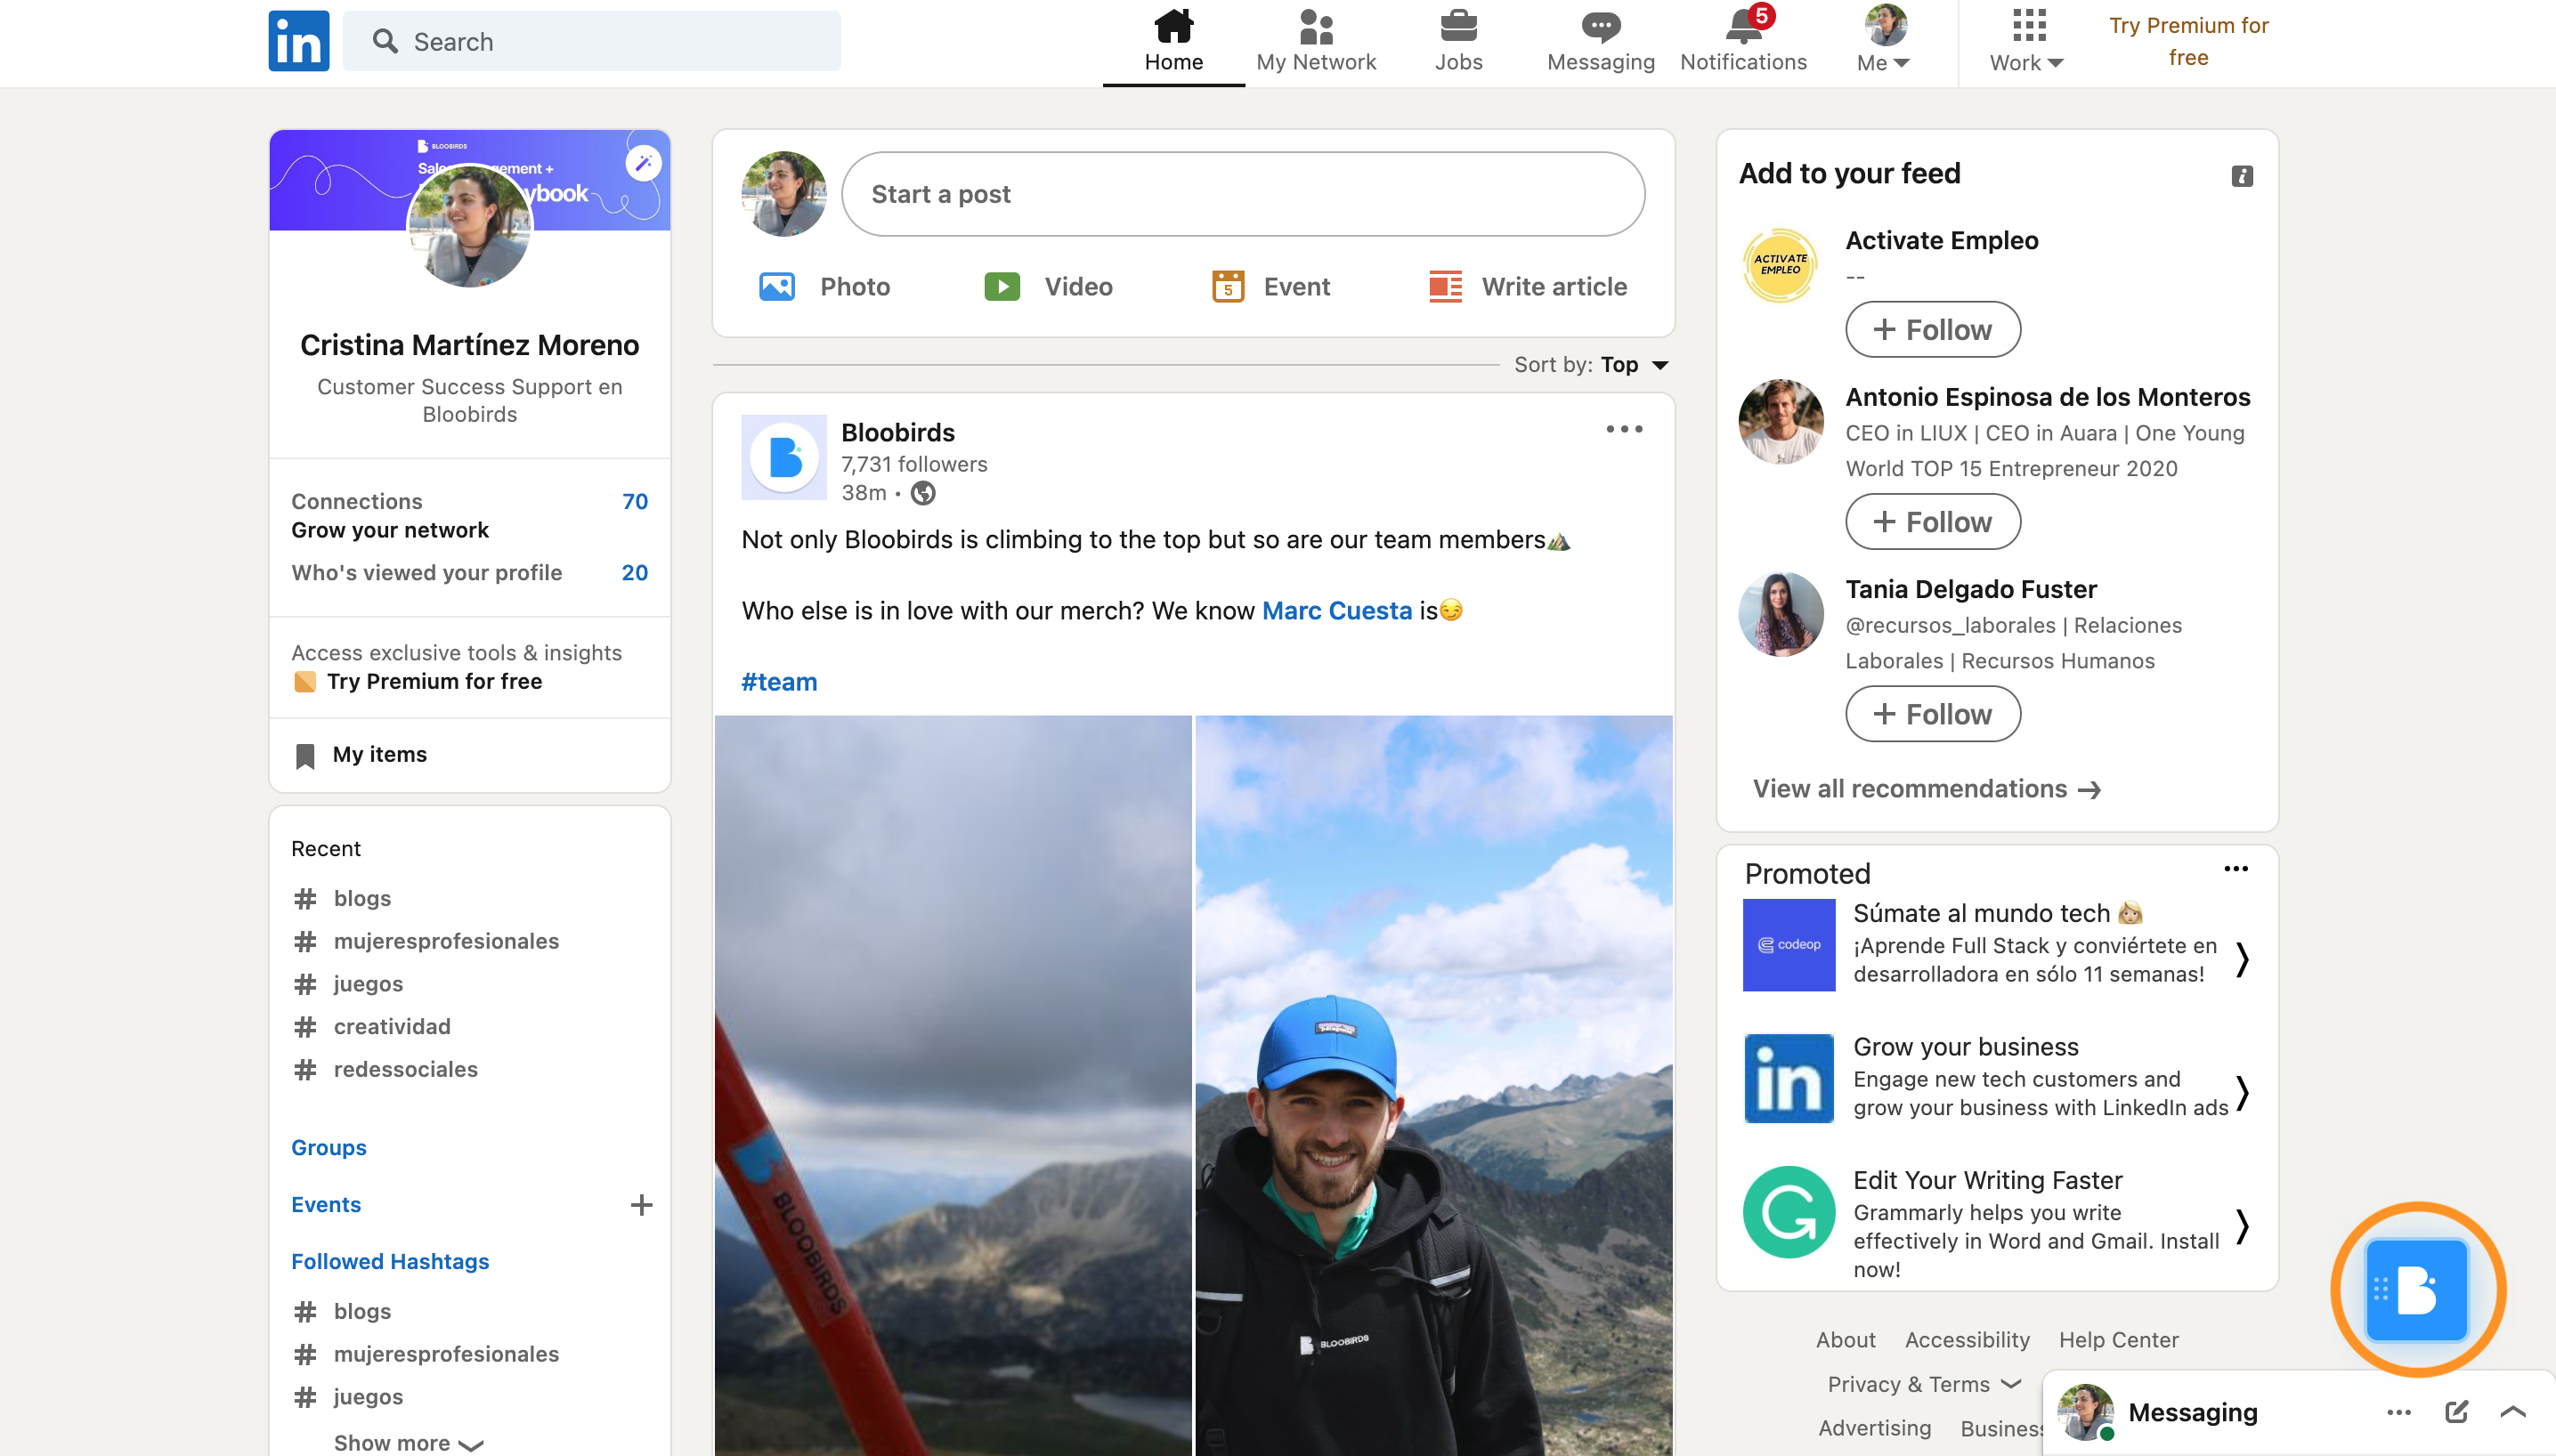
Task: Open Súmate al mundo tech ad chevron
Action: (x=2243, y=959)
